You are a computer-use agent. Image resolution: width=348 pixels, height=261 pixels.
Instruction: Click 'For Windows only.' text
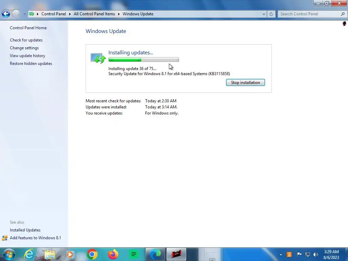coord(161,113)
